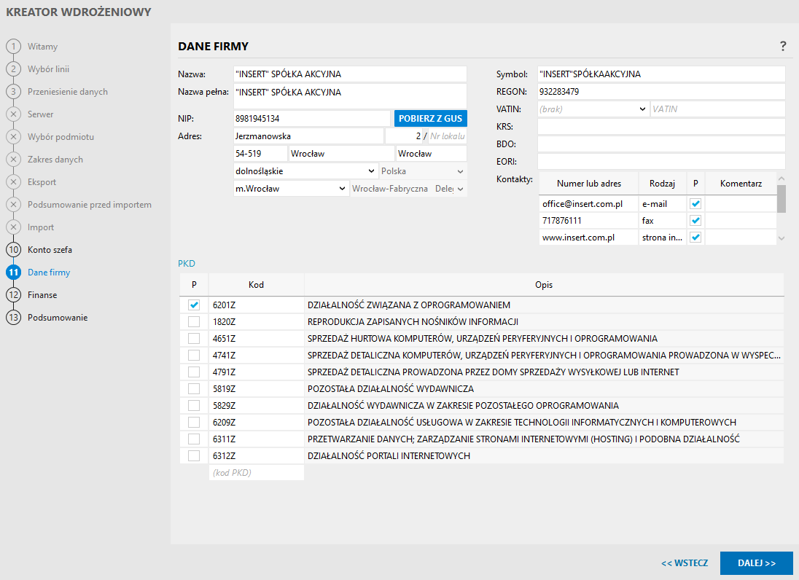Sort PKD table by Kod column header

point(257,285)
